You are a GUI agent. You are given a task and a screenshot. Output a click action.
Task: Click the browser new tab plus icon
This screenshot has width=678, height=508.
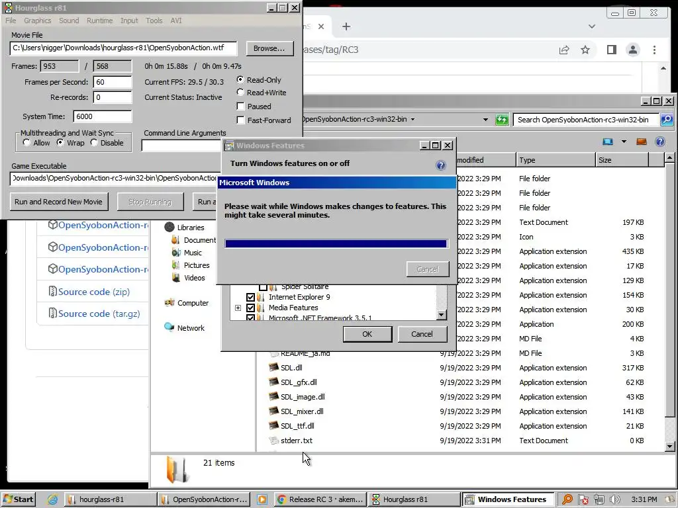pyautogui.click(x=346, y=26)
